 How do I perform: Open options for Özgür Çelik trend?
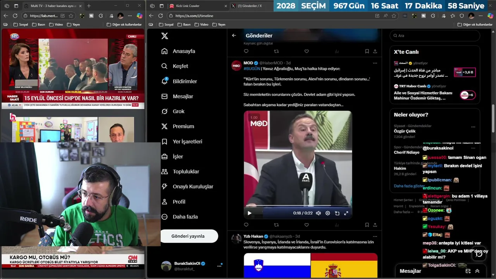click(x=473, y=127)
